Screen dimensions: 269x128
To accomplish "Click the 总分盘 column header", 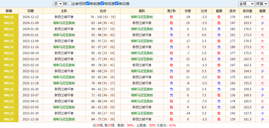I will [247, 11].
